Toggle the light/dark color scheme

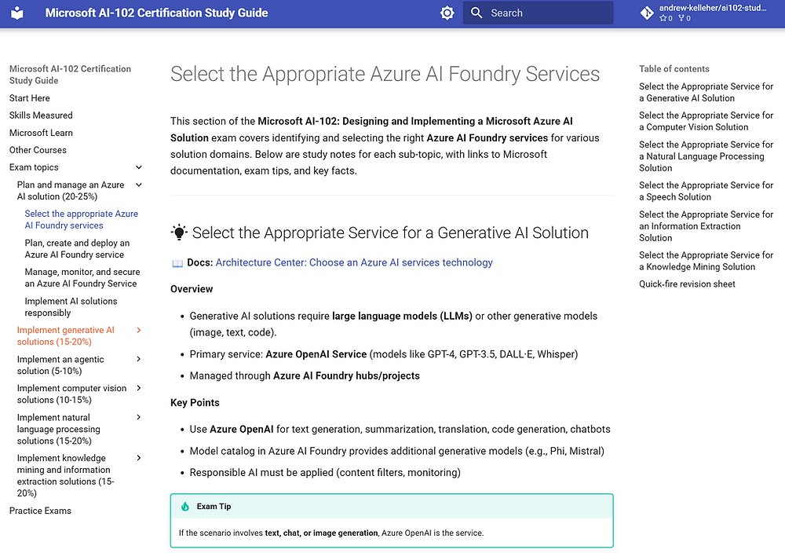point(447,13)
